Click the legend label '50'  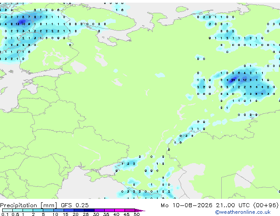(x=136, y=214)
